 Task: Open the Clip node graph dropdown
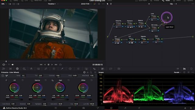click(172, 4)
